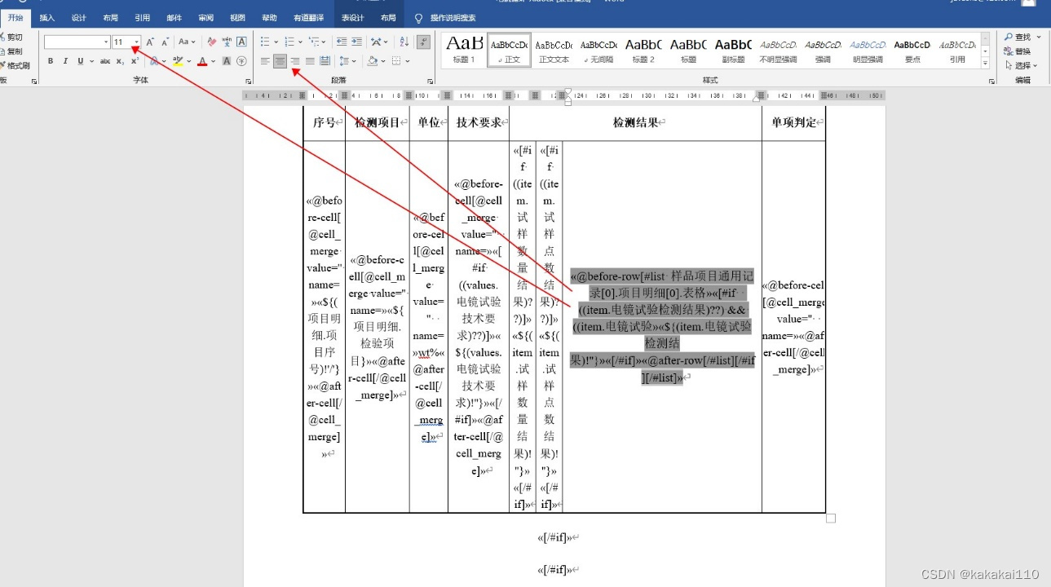Viewport: 1051px width, 587px height.
Task: Open the 引用 ribbon tab
Action: coord(142,17)
